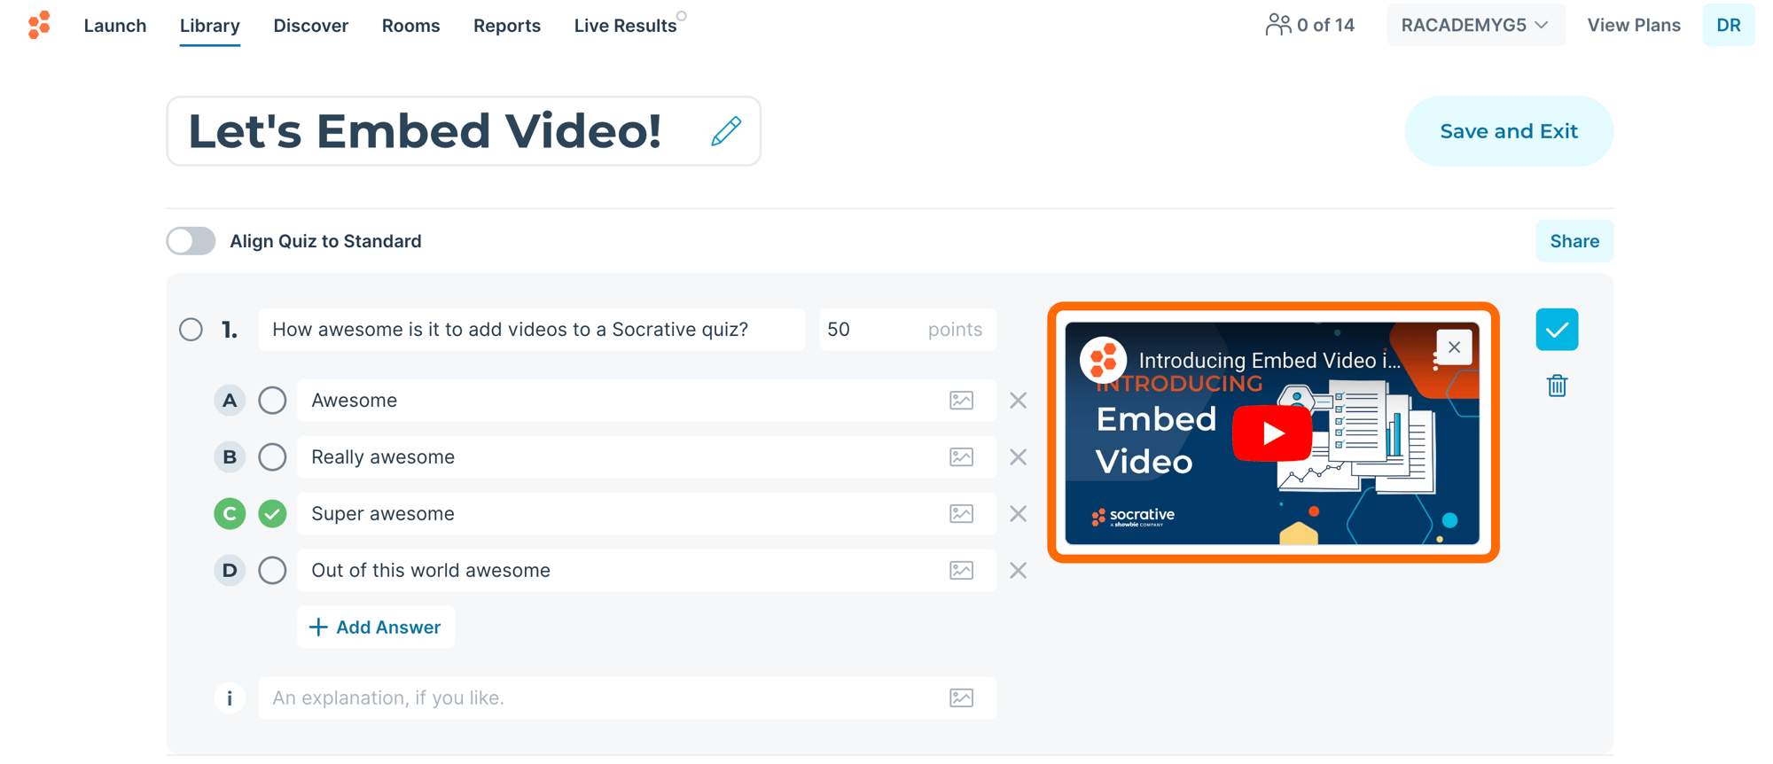Click the letter A answer badge
The image size is (1773, 764).
coord(230,401)
